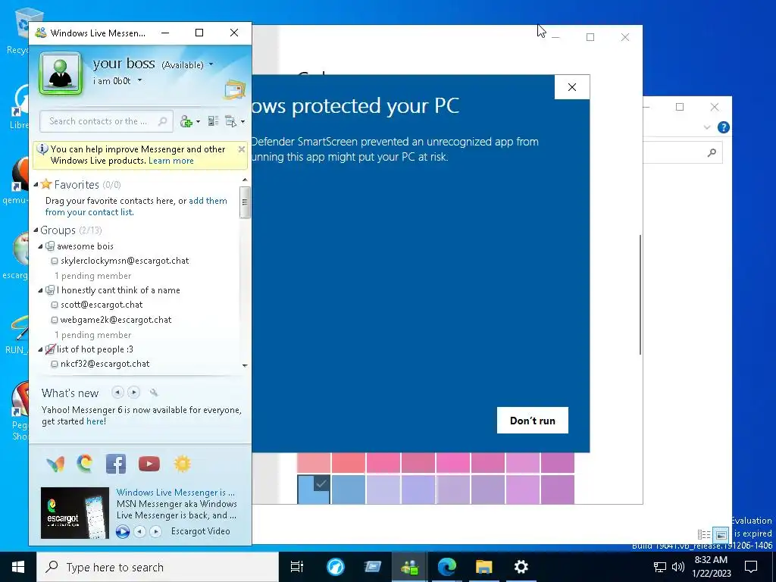776x582 pixels.
Task: Click the your boss display name
Action: click(x=124, y=64)
